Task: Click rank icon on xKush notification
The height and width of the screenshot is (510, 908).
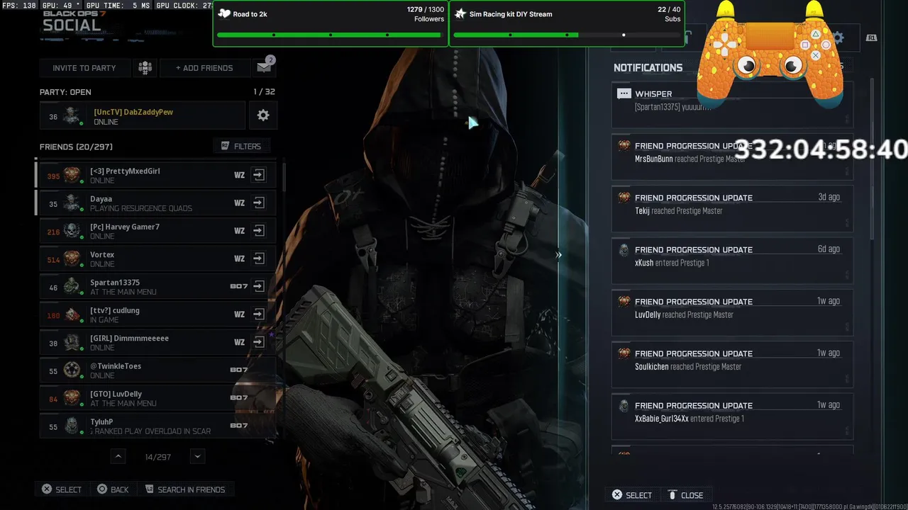Action: 624,249
